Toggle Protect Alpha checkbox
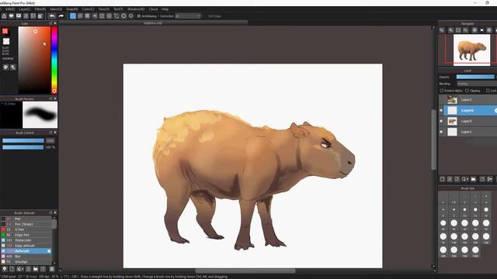497x279 pixels. pyautogui.click(x=442, y=91)
